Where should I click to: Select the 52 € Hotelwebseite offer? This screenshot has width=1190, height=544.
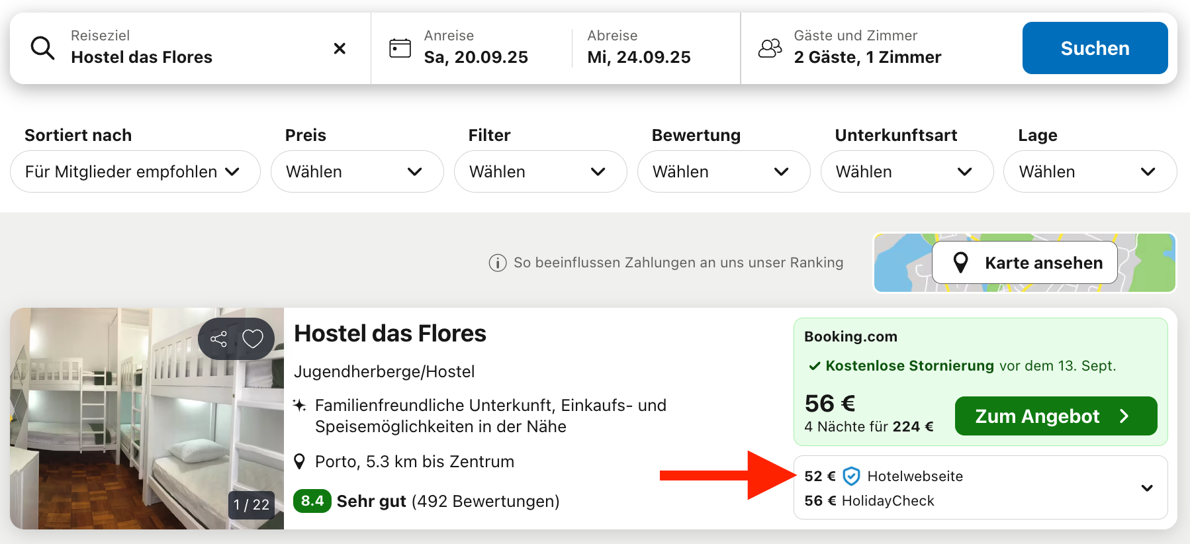[x=884, y=476]
